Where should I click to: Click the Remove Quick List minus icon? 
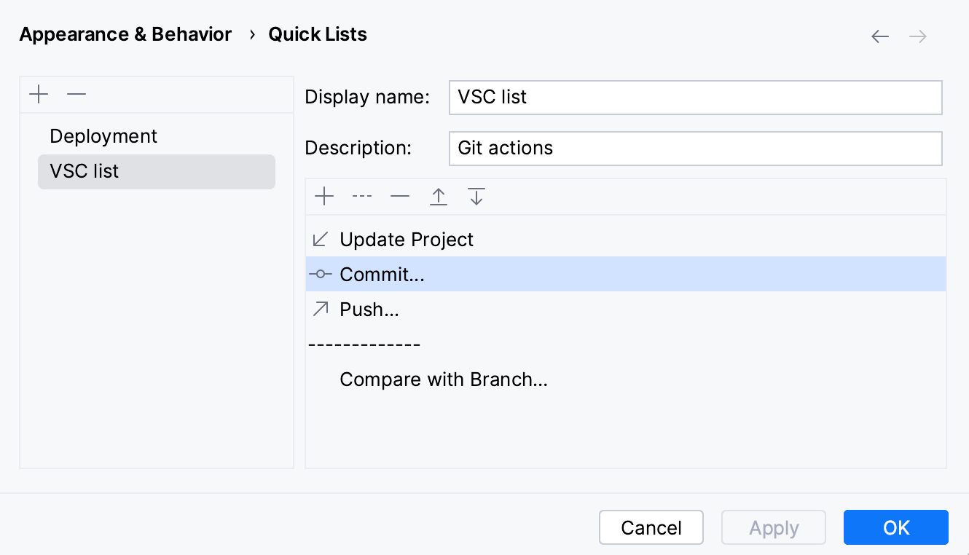[76, 94]
